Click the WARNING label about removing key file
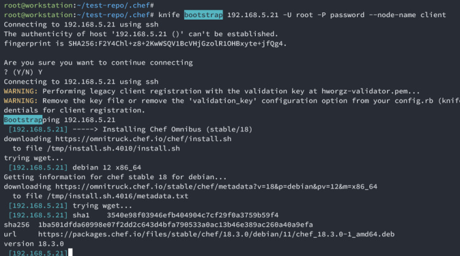The height and width of the screenshot is (256, 460). 21,100
